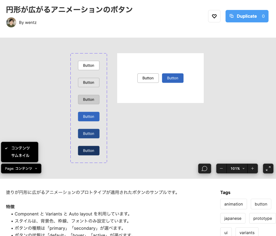Click the prototype tag

263,218
